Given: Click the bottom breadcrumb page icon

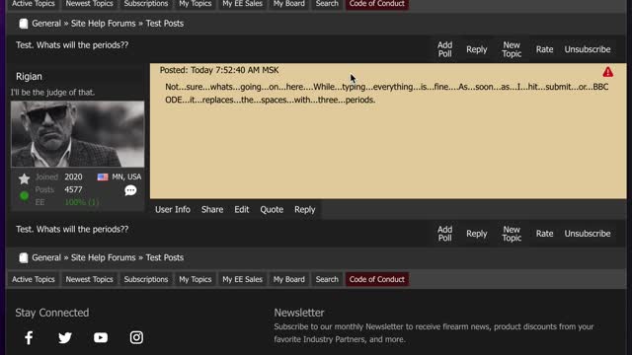Looking at the screenshot, I should point(24,258).
